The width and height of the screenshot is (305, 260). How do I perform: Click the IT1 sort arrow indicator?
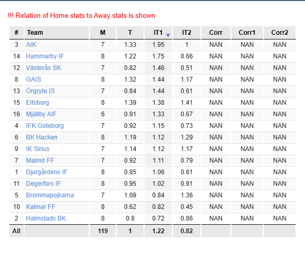point(168,35)
